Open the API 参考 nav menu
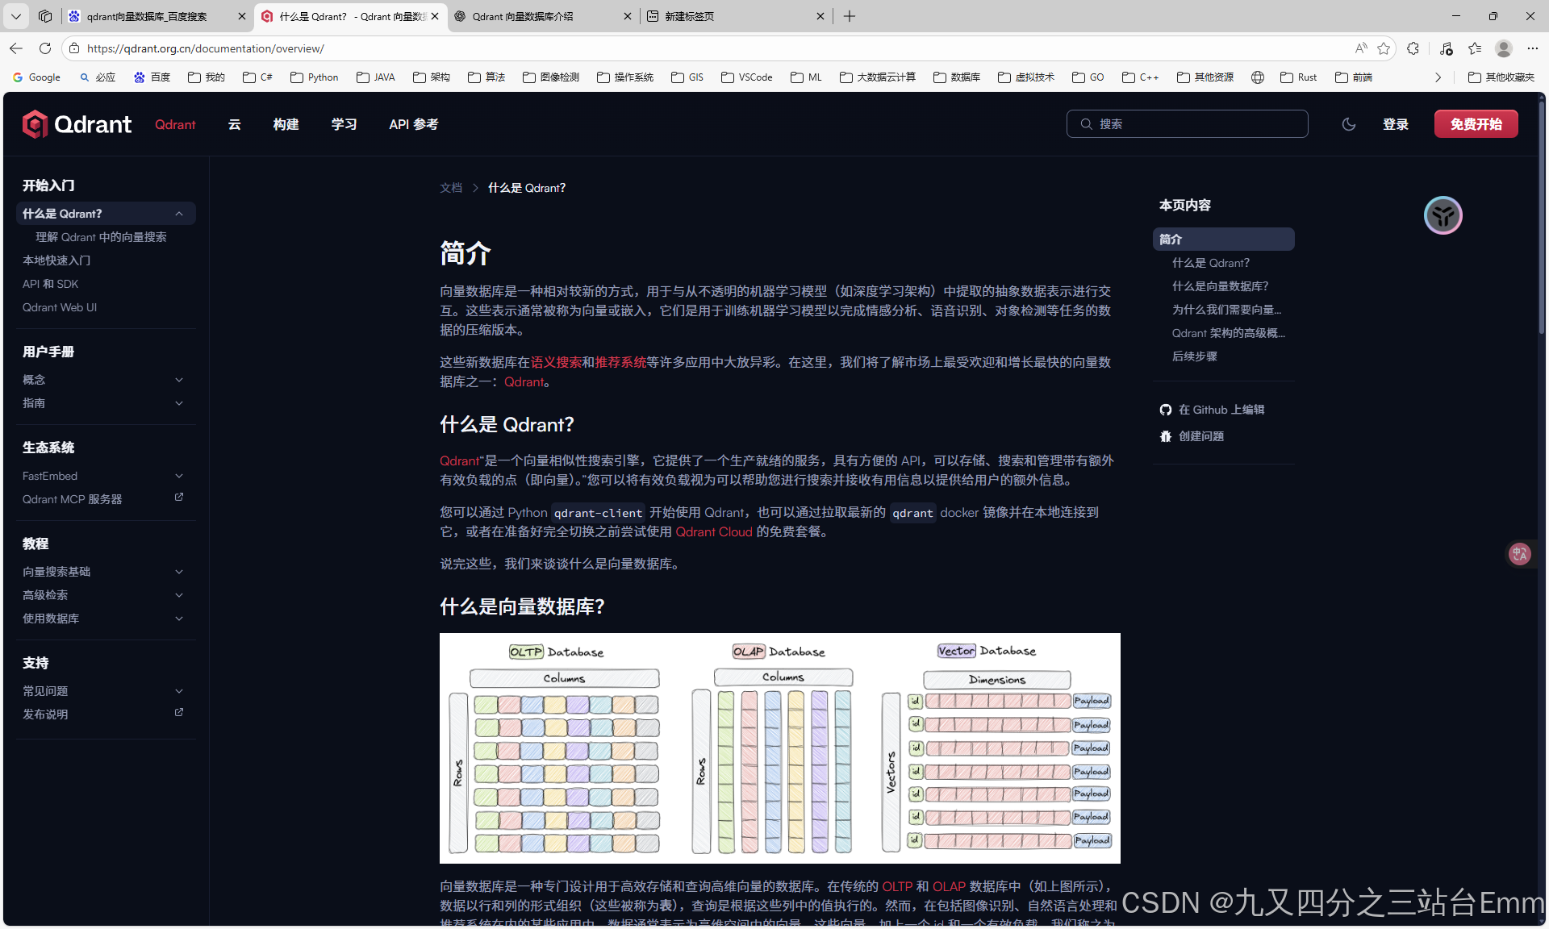This screenshot has height=929, width=1549. pos(413,124)
